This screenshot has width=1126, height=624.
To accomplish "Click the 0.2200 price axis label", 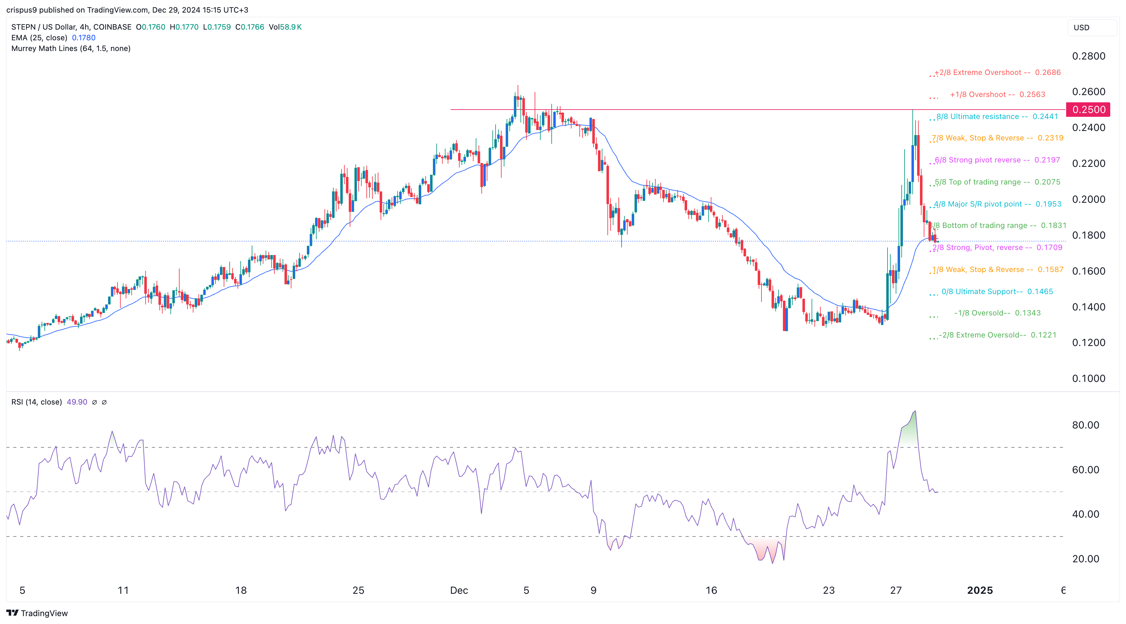I will coord(1089,163).
